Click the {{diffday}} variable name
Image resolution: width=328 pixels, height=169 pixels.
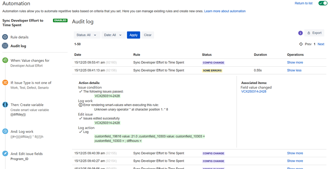[x=18, y=115]
